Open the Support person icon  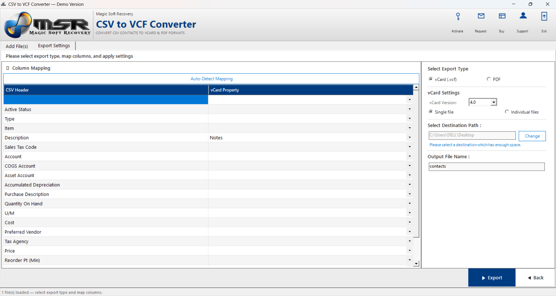523,16
